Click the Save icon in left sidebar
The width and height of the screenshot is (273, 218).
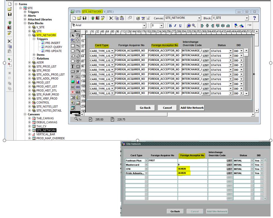click(x=10, y=14)
